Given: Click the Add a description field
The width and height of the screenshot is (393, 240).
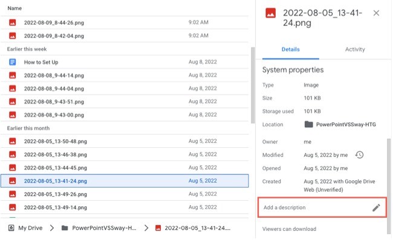Looking at the screenshot, I should coord(322,207).
